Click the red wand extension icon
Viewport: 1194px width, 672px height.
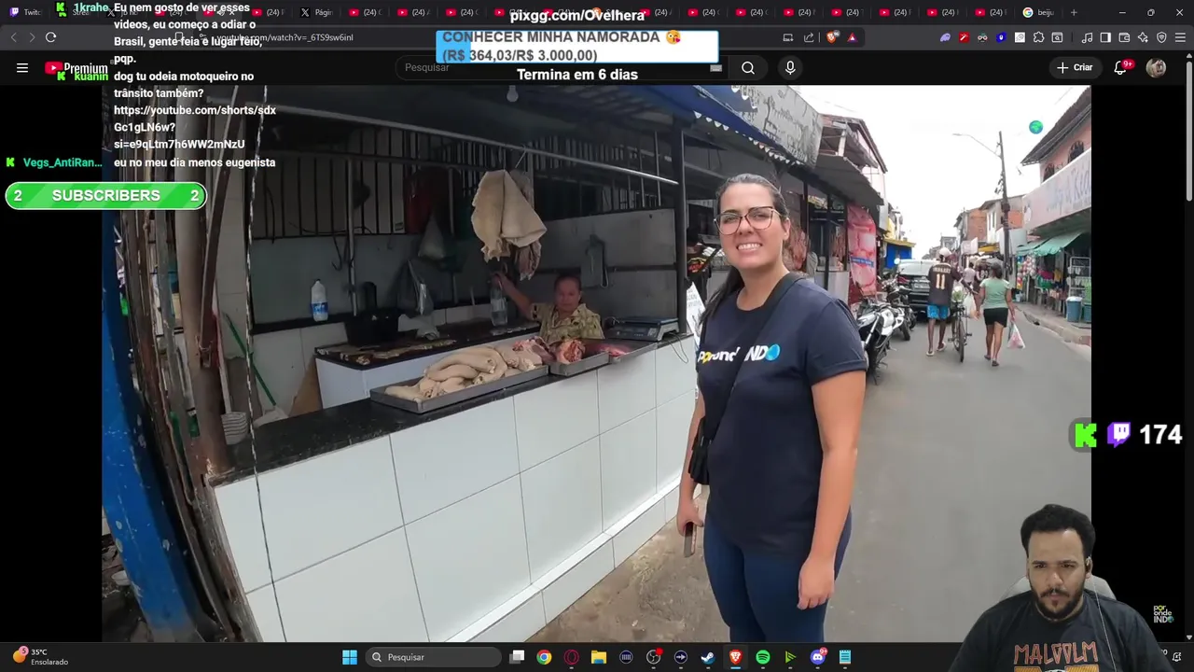point(964,37)
